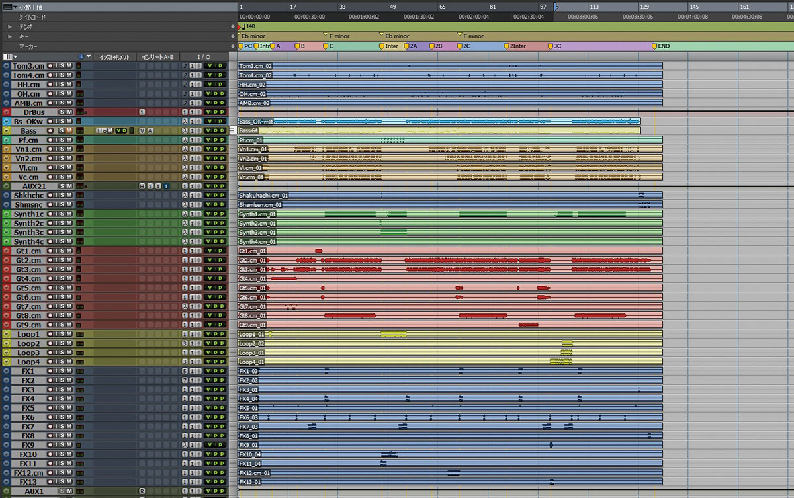This screenshot has width=794, height=498.
Task: Mute the Vc.cm track
Action: (69, 177)
